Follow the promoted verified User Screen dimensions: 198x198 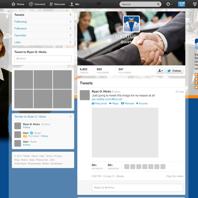44,136
